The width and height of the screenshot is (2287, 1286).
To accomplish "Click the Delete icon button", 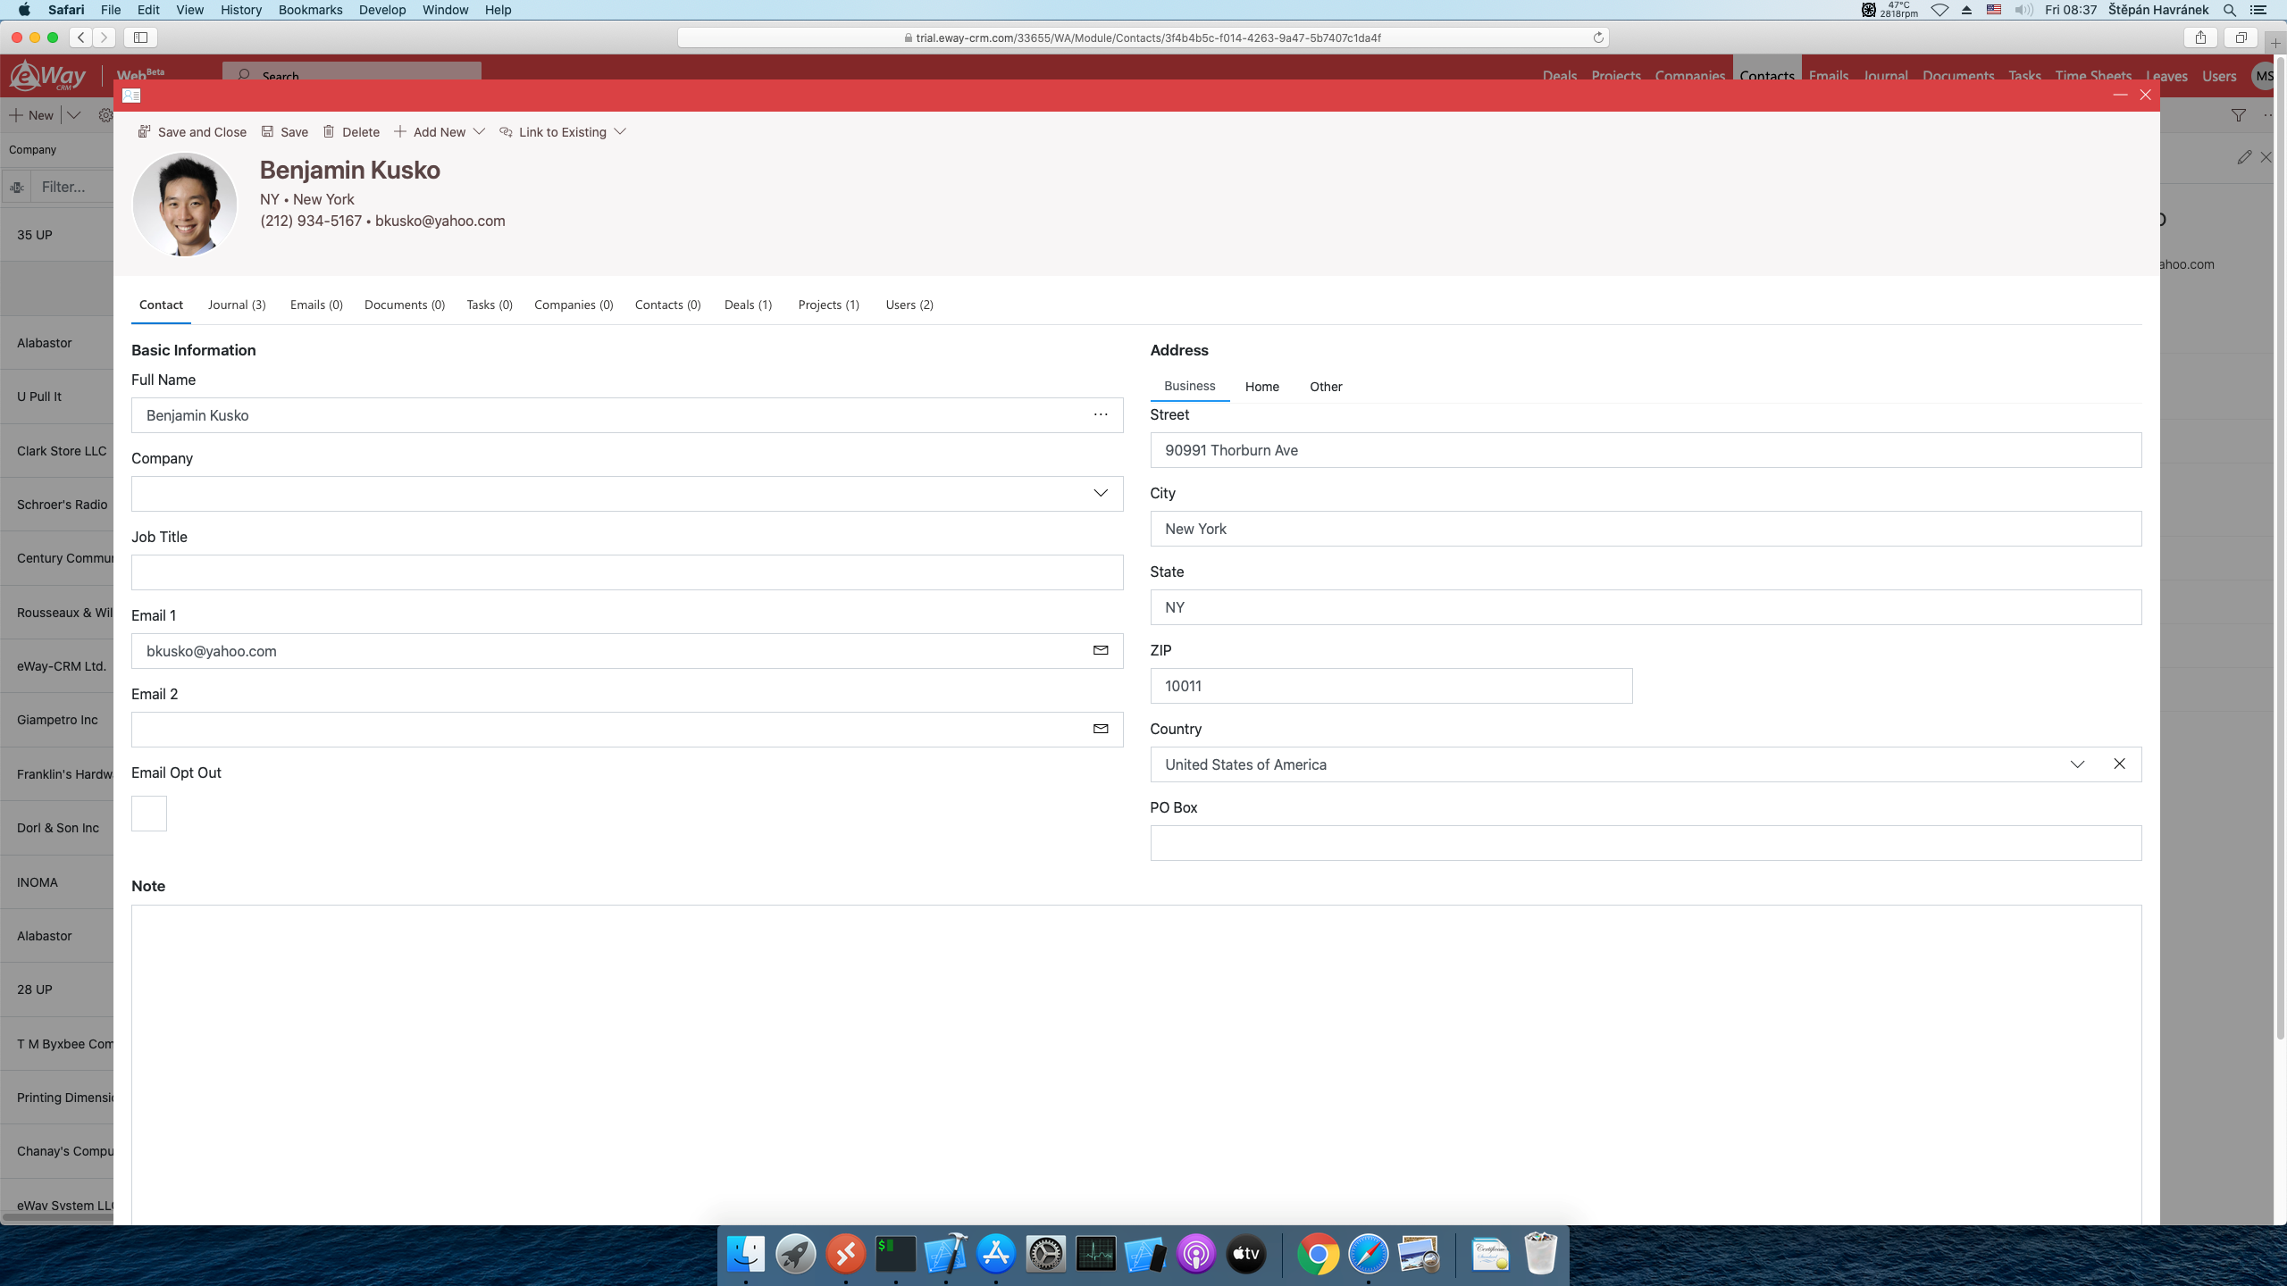I will click(328, 132).
